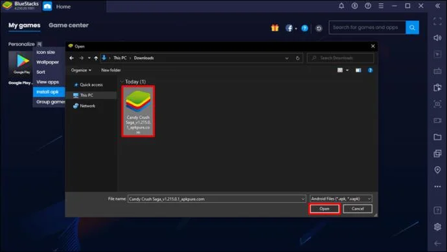This screenshot has width=447, height=252.
Task: Expand the address bar history dropdown
Action: point(287,58)
